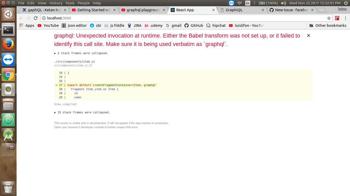Open the History menu
350x196 pixels.
(x=56, y=3)
